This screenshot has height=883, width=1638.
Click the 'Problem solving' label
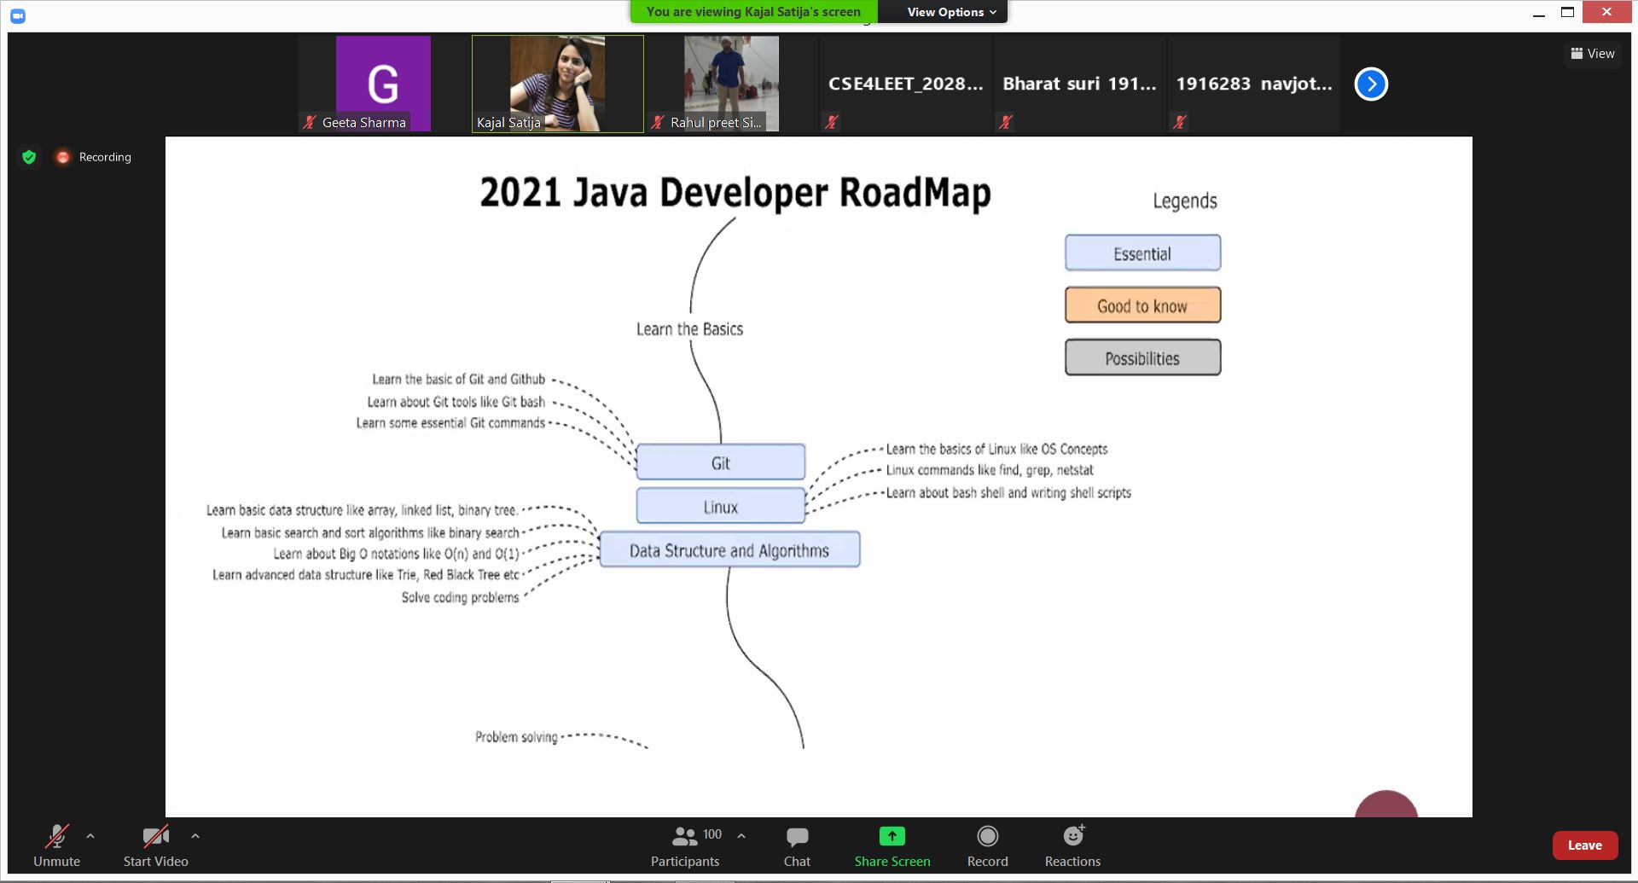click(516, 736)
